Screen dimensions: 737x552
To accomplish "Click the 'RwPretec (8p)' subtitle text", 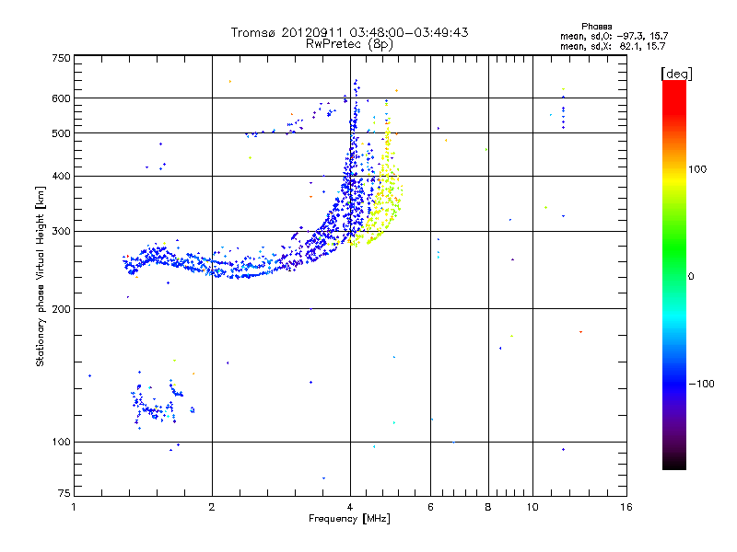I will [350, 44].
